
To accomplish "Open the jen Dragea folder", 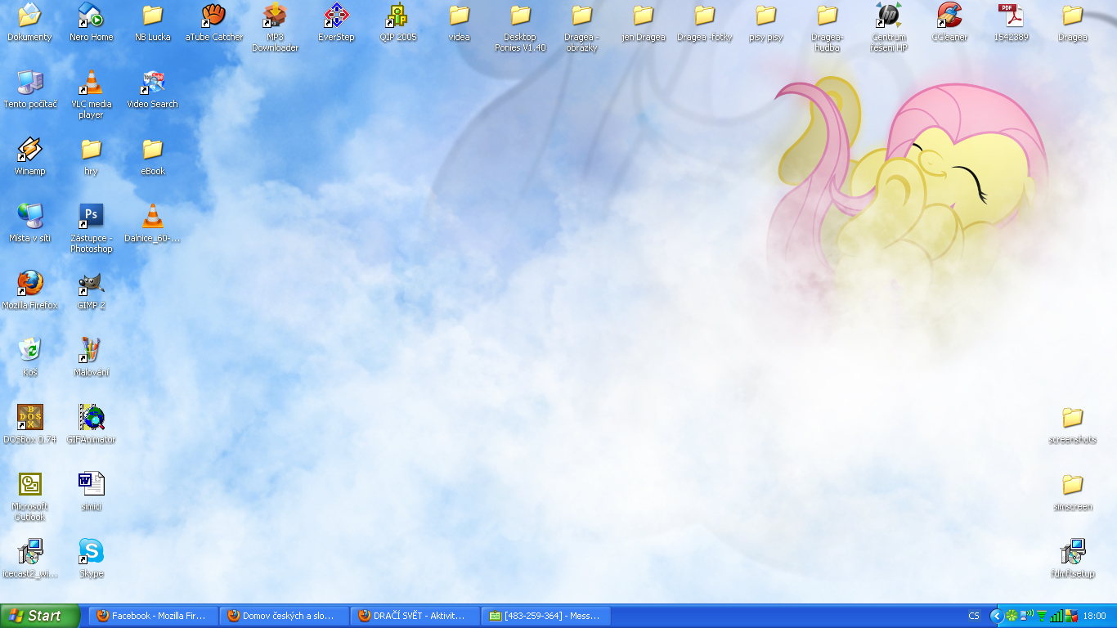I will click(643, 22).
